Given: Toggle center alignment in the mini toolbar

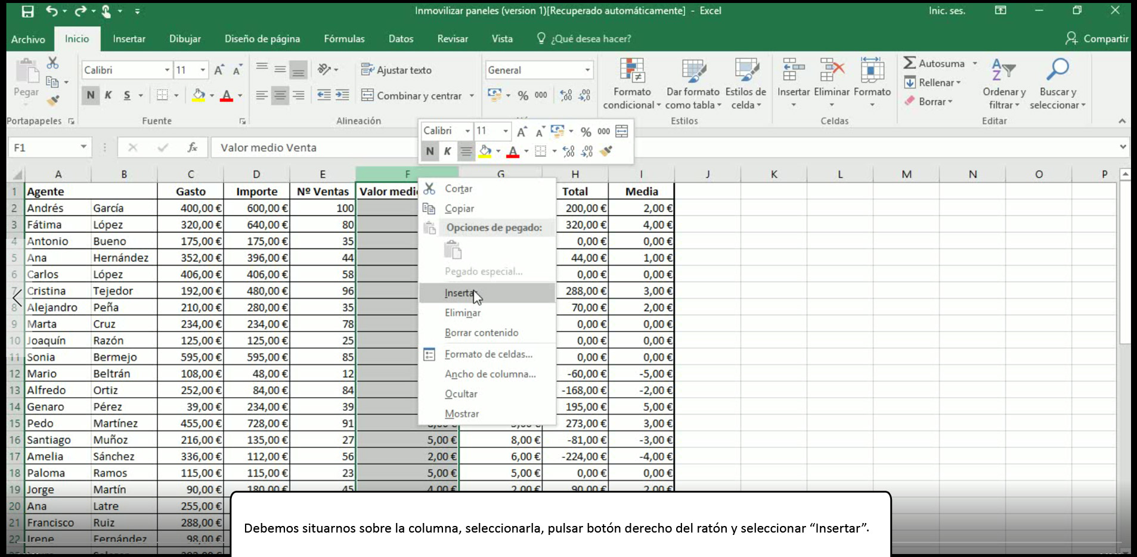Looking at the screenshot, I should (x=466, y=151).
